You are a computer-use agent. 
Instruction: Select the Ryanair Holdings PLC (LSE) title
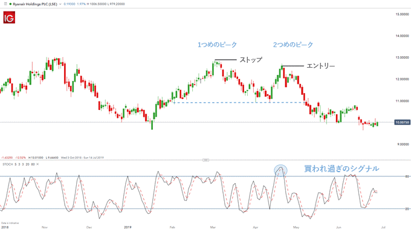(35, 4)
